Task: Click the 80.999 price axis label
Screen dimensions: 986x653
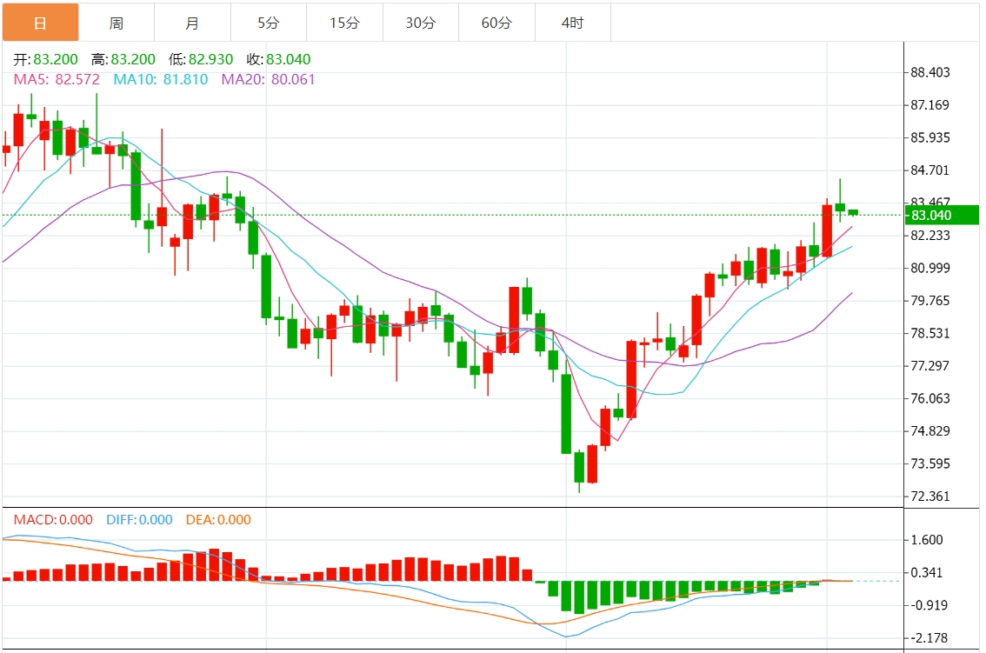Action: (x=930, y=268)
